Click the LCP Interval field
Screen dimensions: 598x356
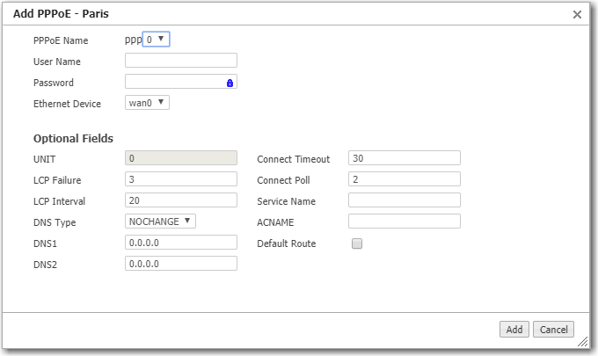[181, 200]
